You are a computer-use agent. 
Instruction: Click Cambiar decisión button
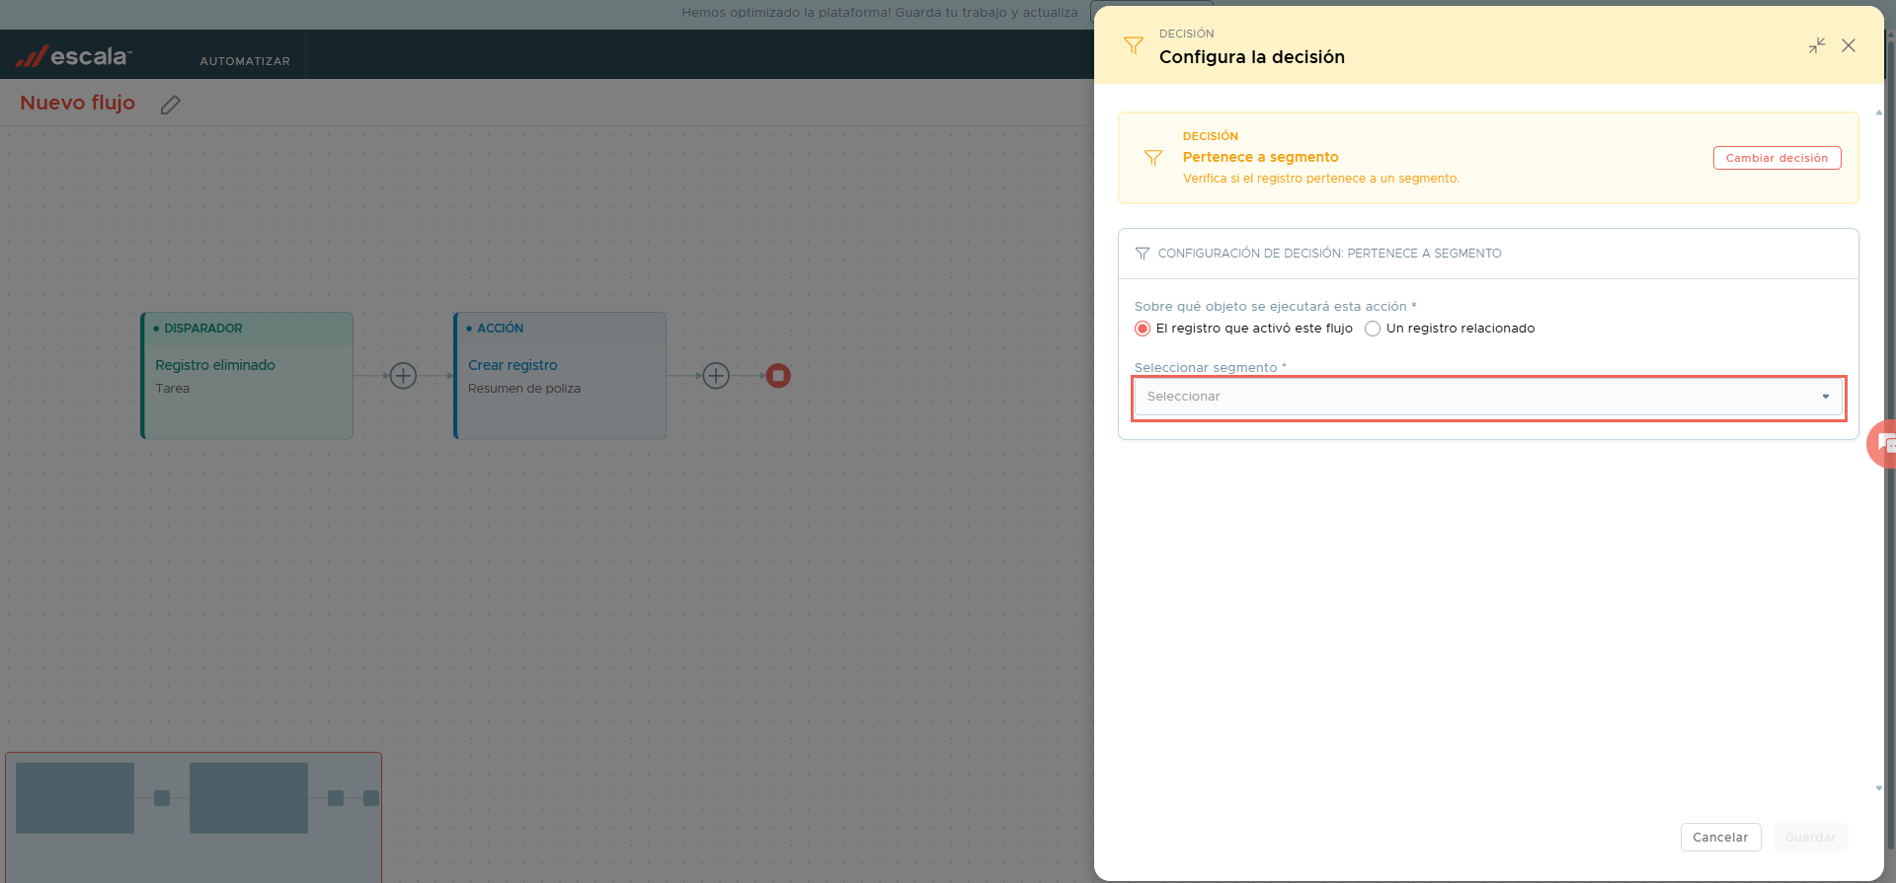[1777, 158]
